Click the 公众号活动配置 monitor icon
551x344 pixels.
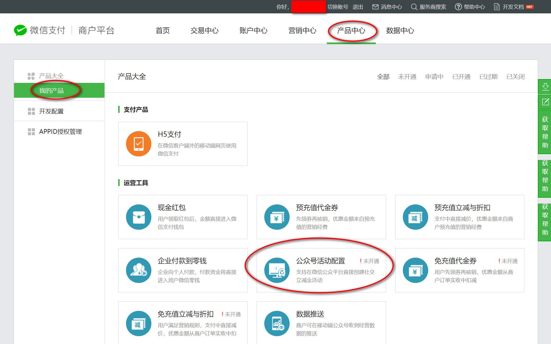[x=277, y=270]
